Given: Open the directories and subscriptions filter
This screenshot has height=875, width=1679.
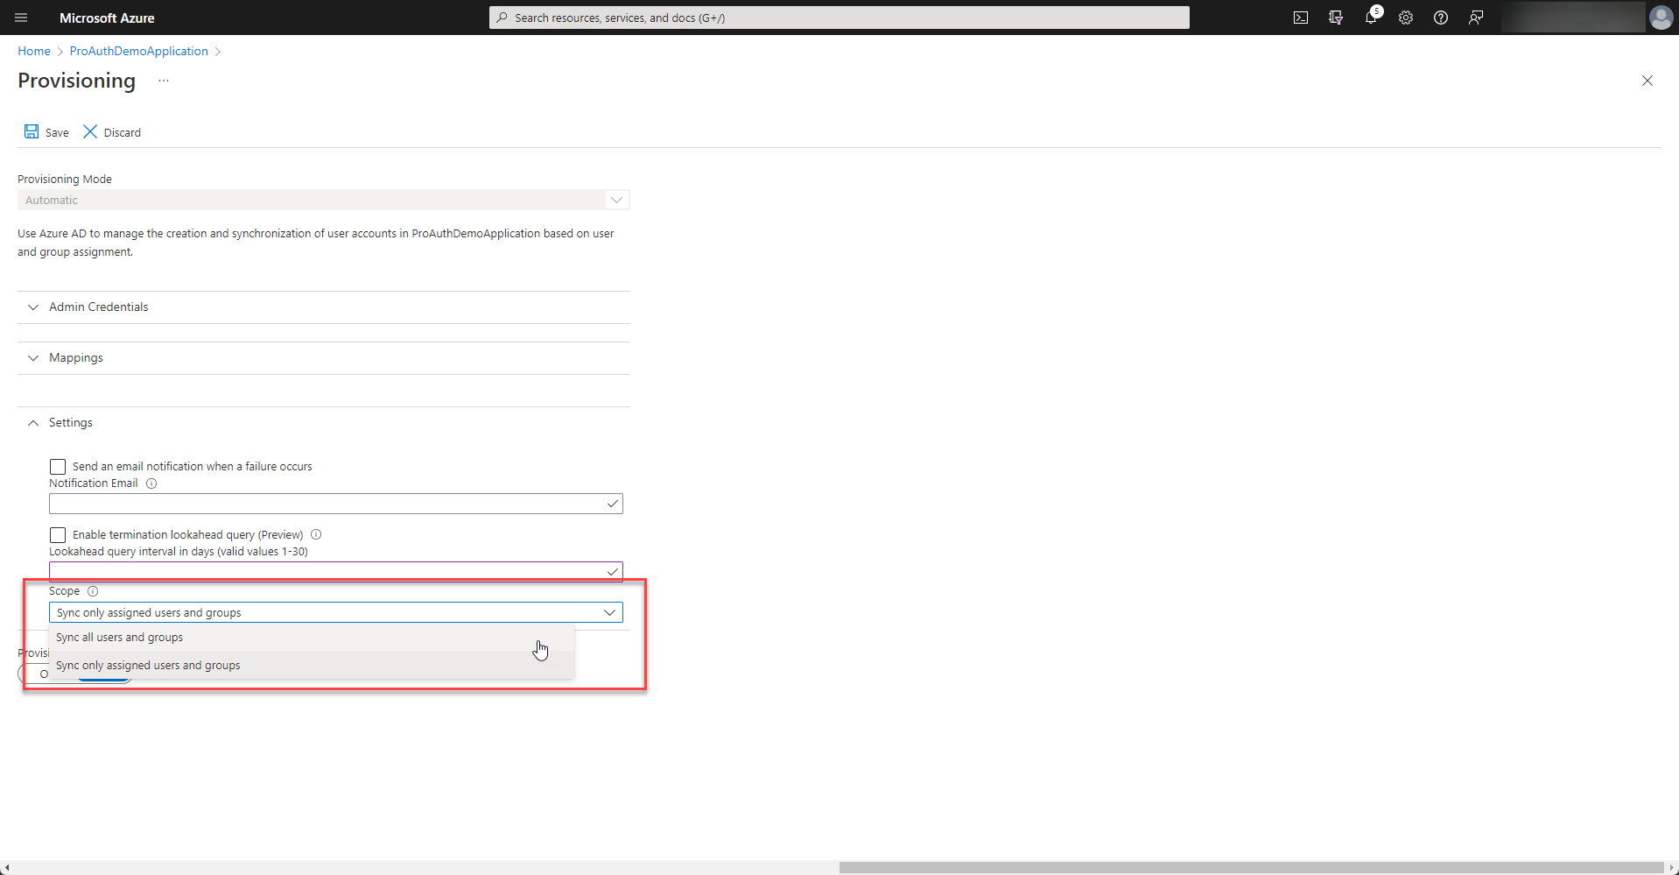Looking at the screenshot, I should 1336,18.
